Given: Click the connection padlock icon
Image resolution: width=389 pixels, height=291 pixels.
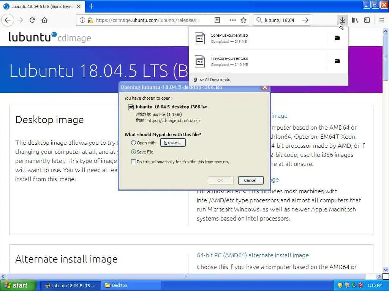Looking at the screenshot, I should [90, 20].
